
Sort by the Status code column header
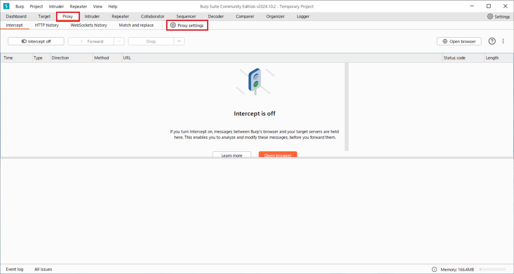(463, 58)
